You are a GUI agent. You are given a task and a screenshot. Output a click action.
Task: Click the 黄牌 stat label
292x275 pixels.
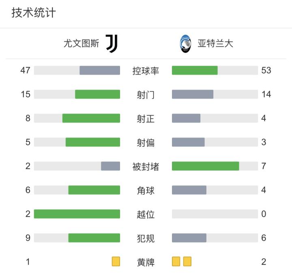146,262
